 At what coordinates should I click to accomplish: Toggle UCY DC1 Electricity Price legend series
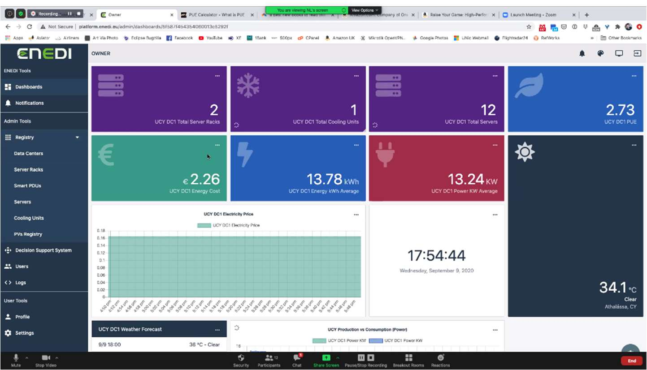coord(204,225)
